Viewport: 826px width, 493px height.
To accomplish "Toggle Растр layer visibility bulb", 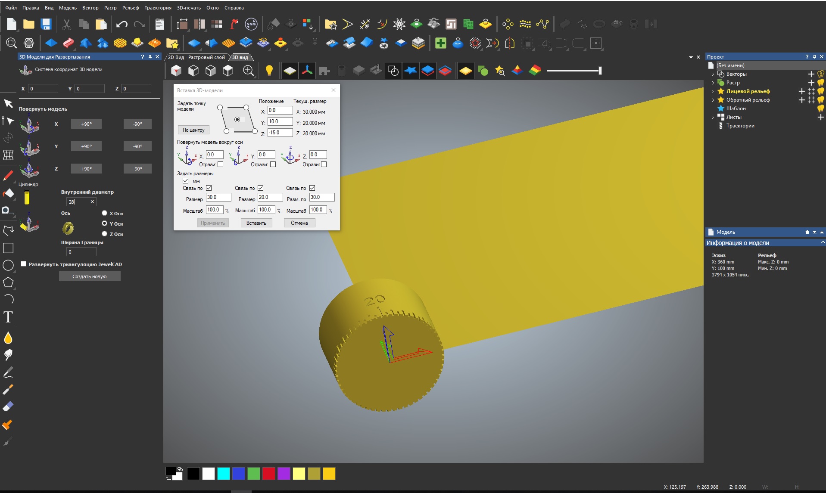I will pyautogui.click(x=821, y=83).
